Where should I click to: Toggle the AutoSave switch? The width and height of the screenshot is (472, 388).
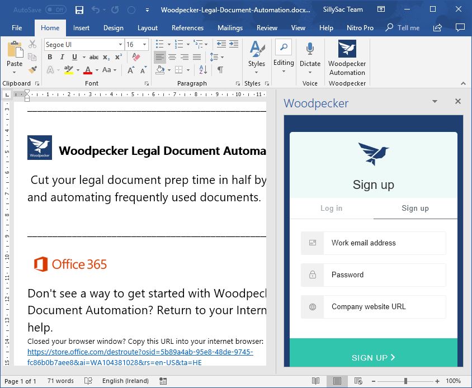pyautogui.click(x=55, y=10)
